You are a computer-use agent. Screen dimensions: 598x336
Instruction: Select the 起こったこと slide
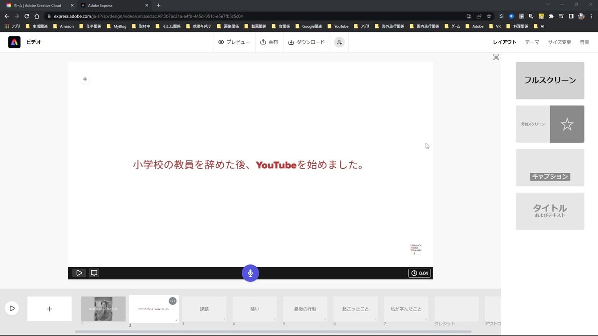(356, 309)
